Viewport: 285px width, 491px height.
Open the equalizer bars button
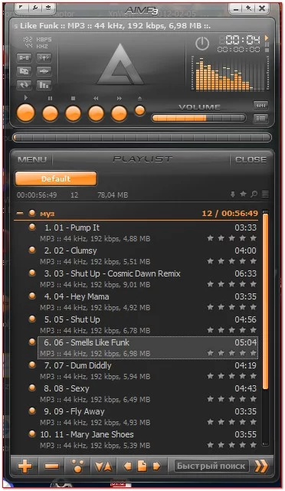click(44, 85)
